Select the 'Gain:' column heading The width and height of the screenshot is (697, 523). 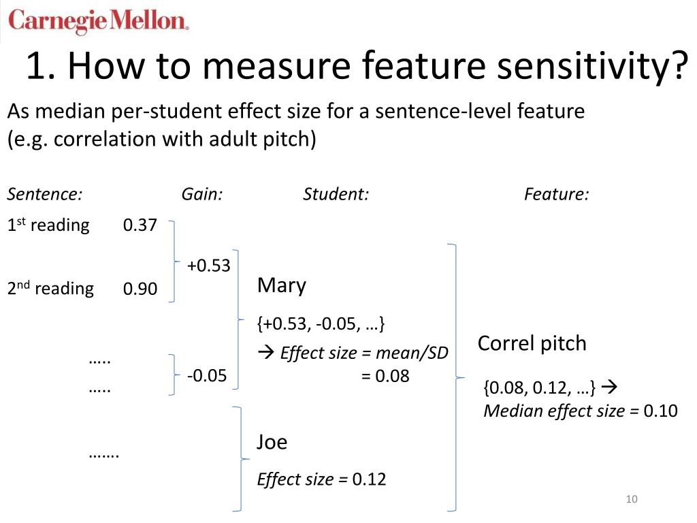(201, 194)
